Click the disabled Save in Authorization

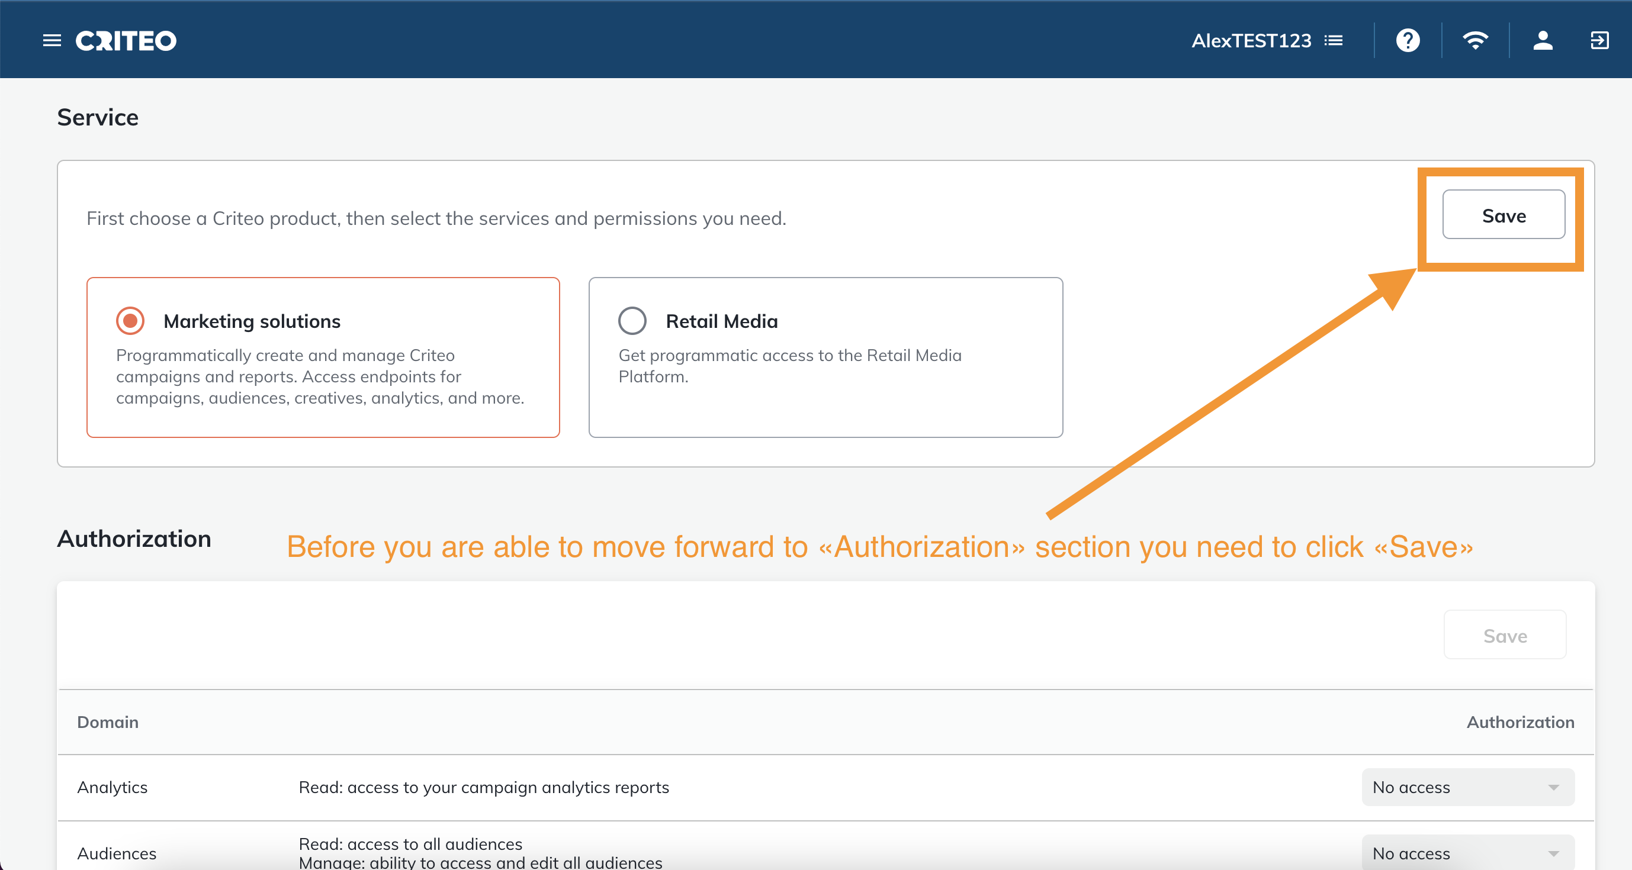[x=1505, y=635]
